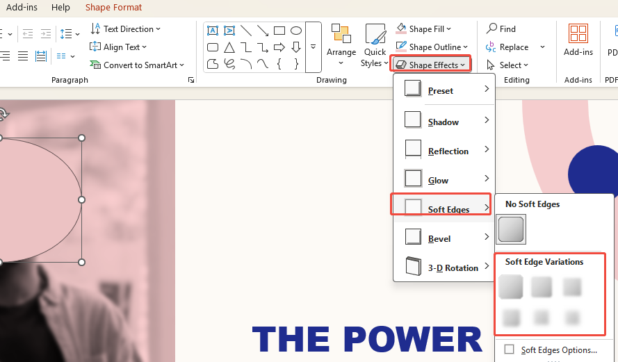Select the curve shape
Screen dimensions: 618x362
[x=263, y=64]
